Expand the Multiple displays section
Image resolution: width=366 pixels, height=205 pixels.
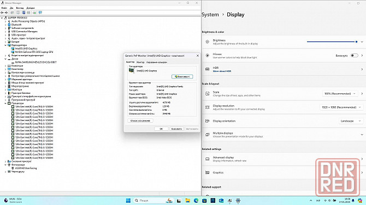(x=362, y=135)
